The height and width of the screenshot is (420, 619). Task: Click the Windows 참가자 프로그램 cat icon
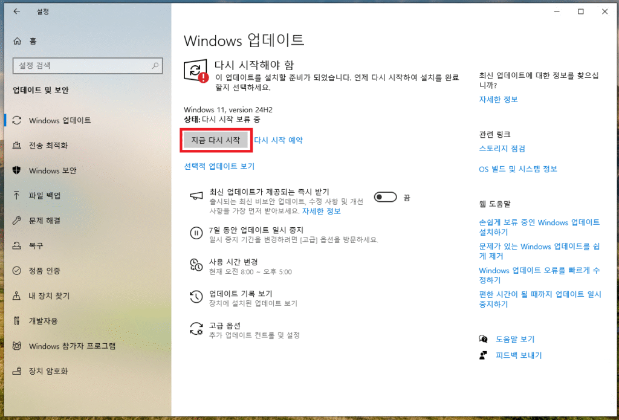click(x=16, y=346)
